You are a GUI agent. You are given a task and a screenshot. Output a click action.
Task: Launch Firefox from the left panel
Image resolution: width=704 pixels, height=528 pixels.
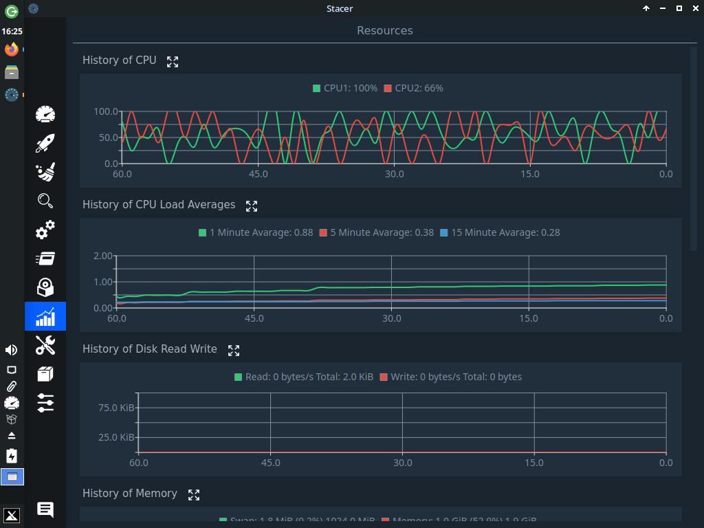pos(12,49)
